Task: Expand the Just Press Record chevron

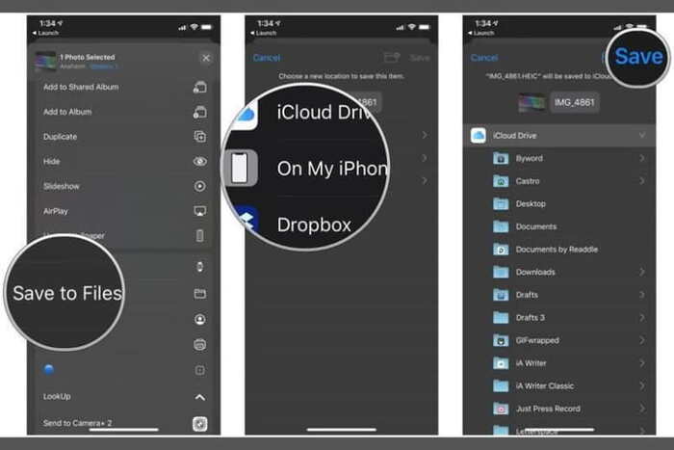Action: [642, 409]
